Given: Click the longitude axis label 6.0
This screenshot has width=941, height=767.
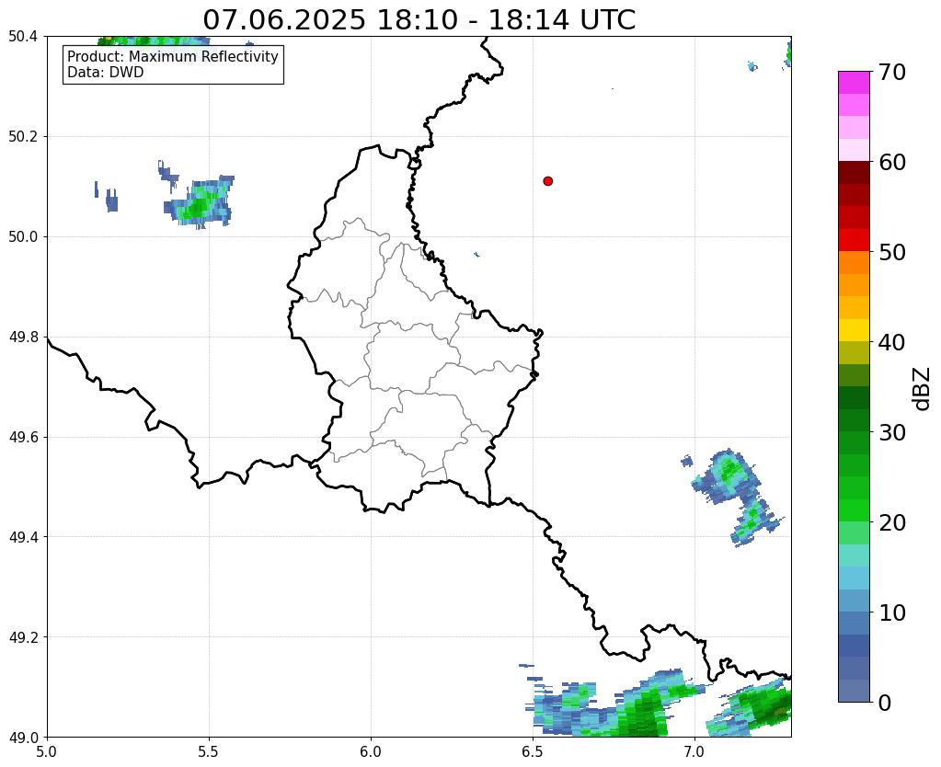Looking at the screenshot, I should click(371, 752).
